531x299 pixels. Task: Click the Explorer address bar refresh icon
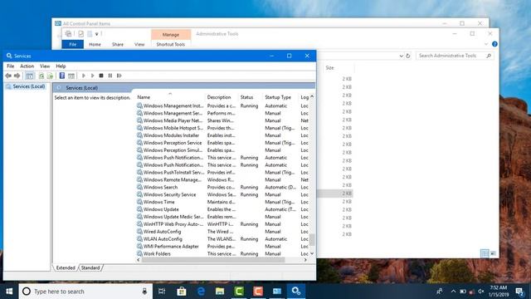click(x=408, y=56)
